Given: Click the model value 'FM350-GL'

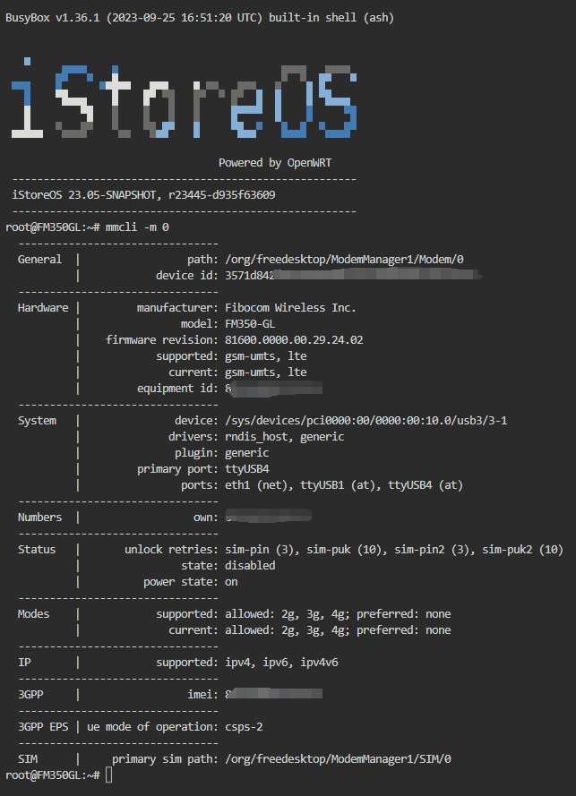Looking at the screenshot, I should (x=250, y=324).
